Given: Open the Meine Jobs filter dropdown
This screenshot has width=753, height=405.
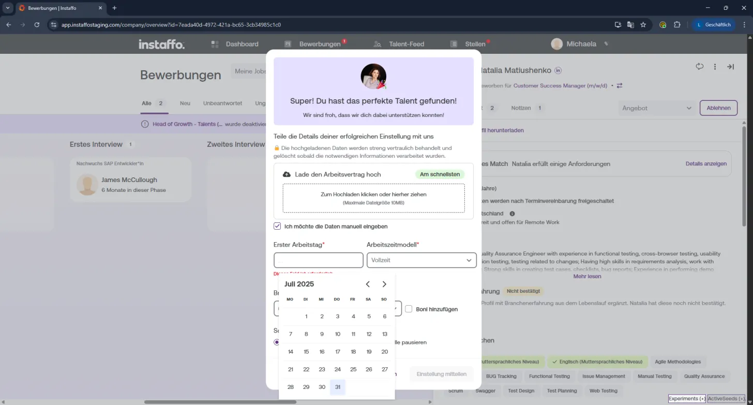Looking at the screenshot, I should [249, 71].
